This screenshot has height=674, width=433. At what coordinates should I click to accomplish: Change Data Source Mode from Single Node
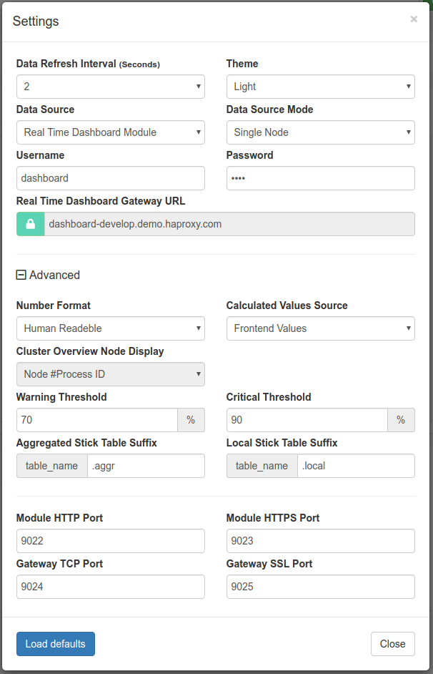320,132
